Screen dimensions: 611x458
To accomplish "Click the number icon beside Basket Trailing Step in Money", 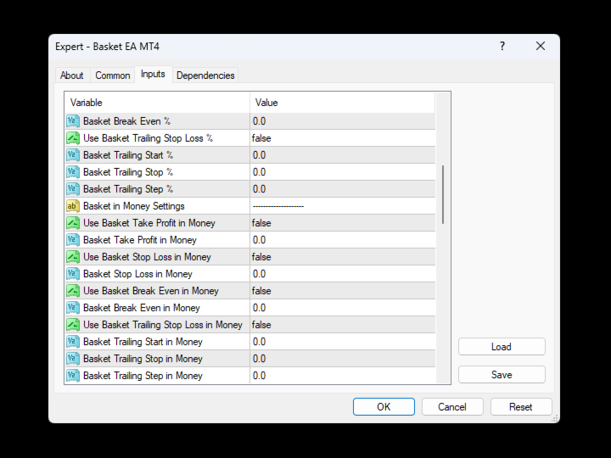I will pos(73,376).
